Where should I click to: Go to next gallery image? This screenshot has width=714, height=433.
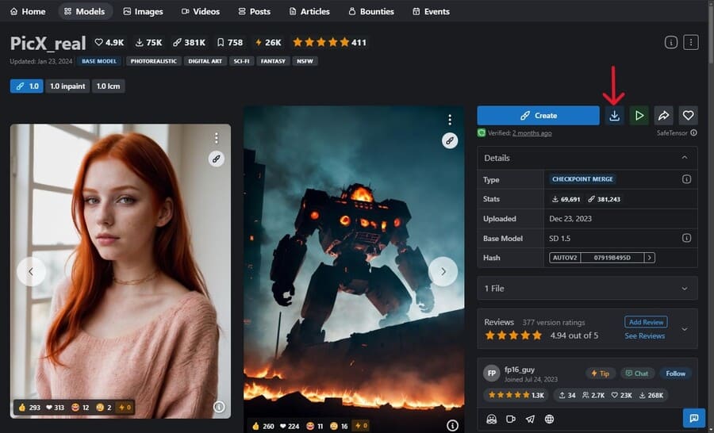coord(443,271)
